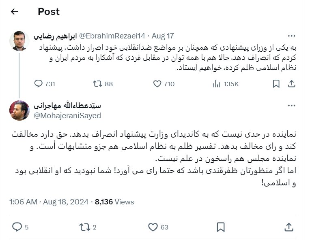Viewport: 310px width, 240px height.
Task: Share Mohajerani's post
Action: pos(289,227)
